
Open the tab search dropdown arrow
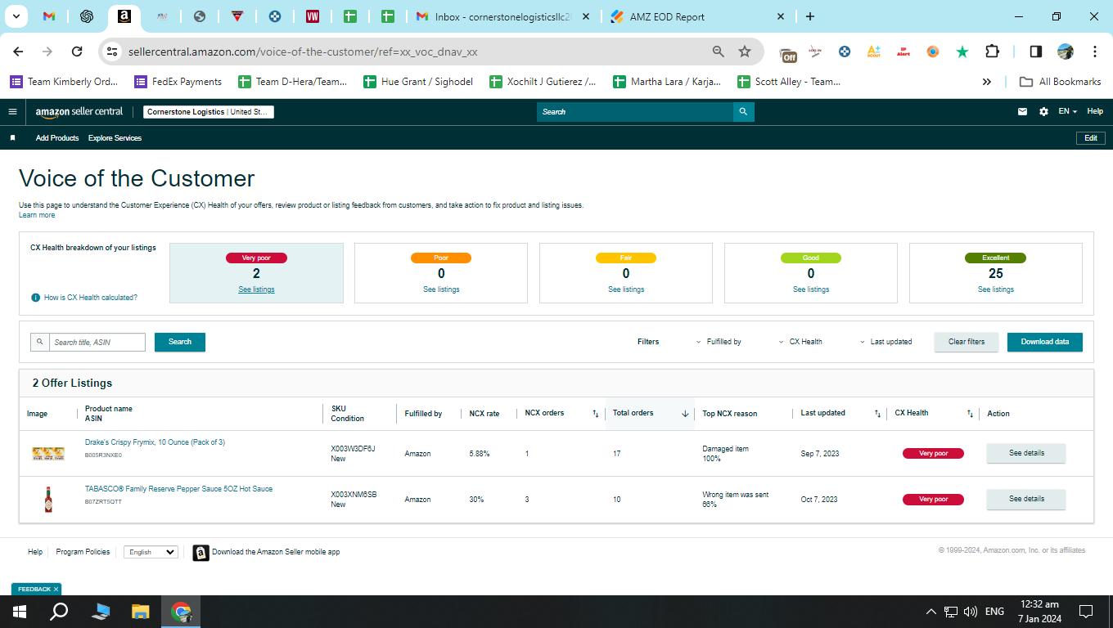point(16,16)
